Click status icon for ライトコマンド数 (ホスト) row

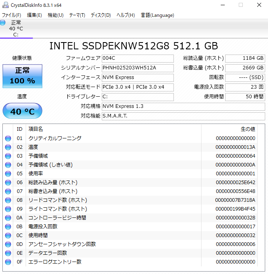click(x=8, y=209)
